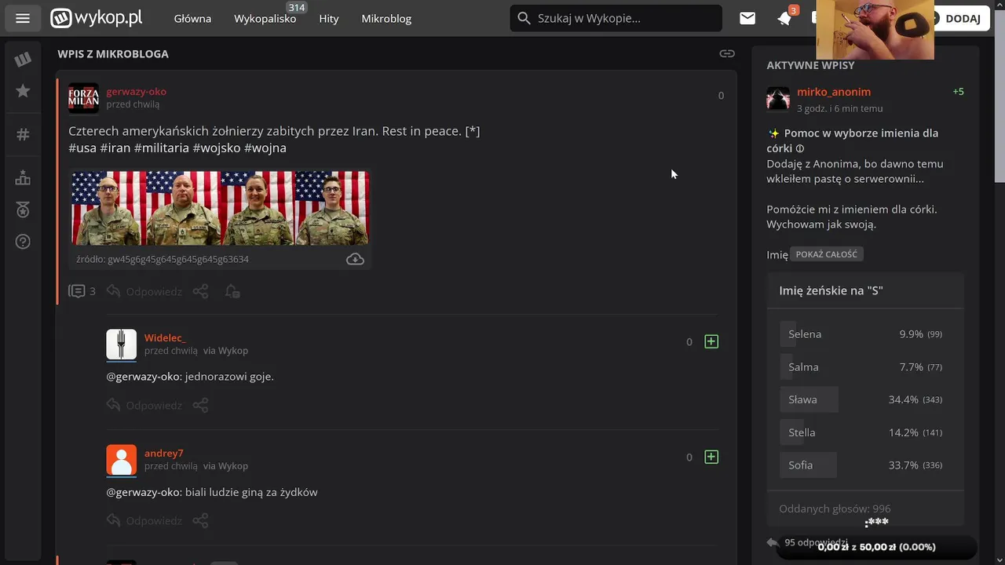Open Widelec_ profile link

tap(164, 337)
